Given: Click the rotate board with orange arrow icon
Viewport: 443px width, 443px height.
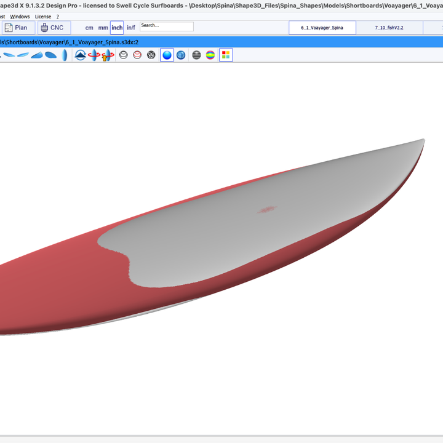Looking at the screenshot, I should point(108,55).
